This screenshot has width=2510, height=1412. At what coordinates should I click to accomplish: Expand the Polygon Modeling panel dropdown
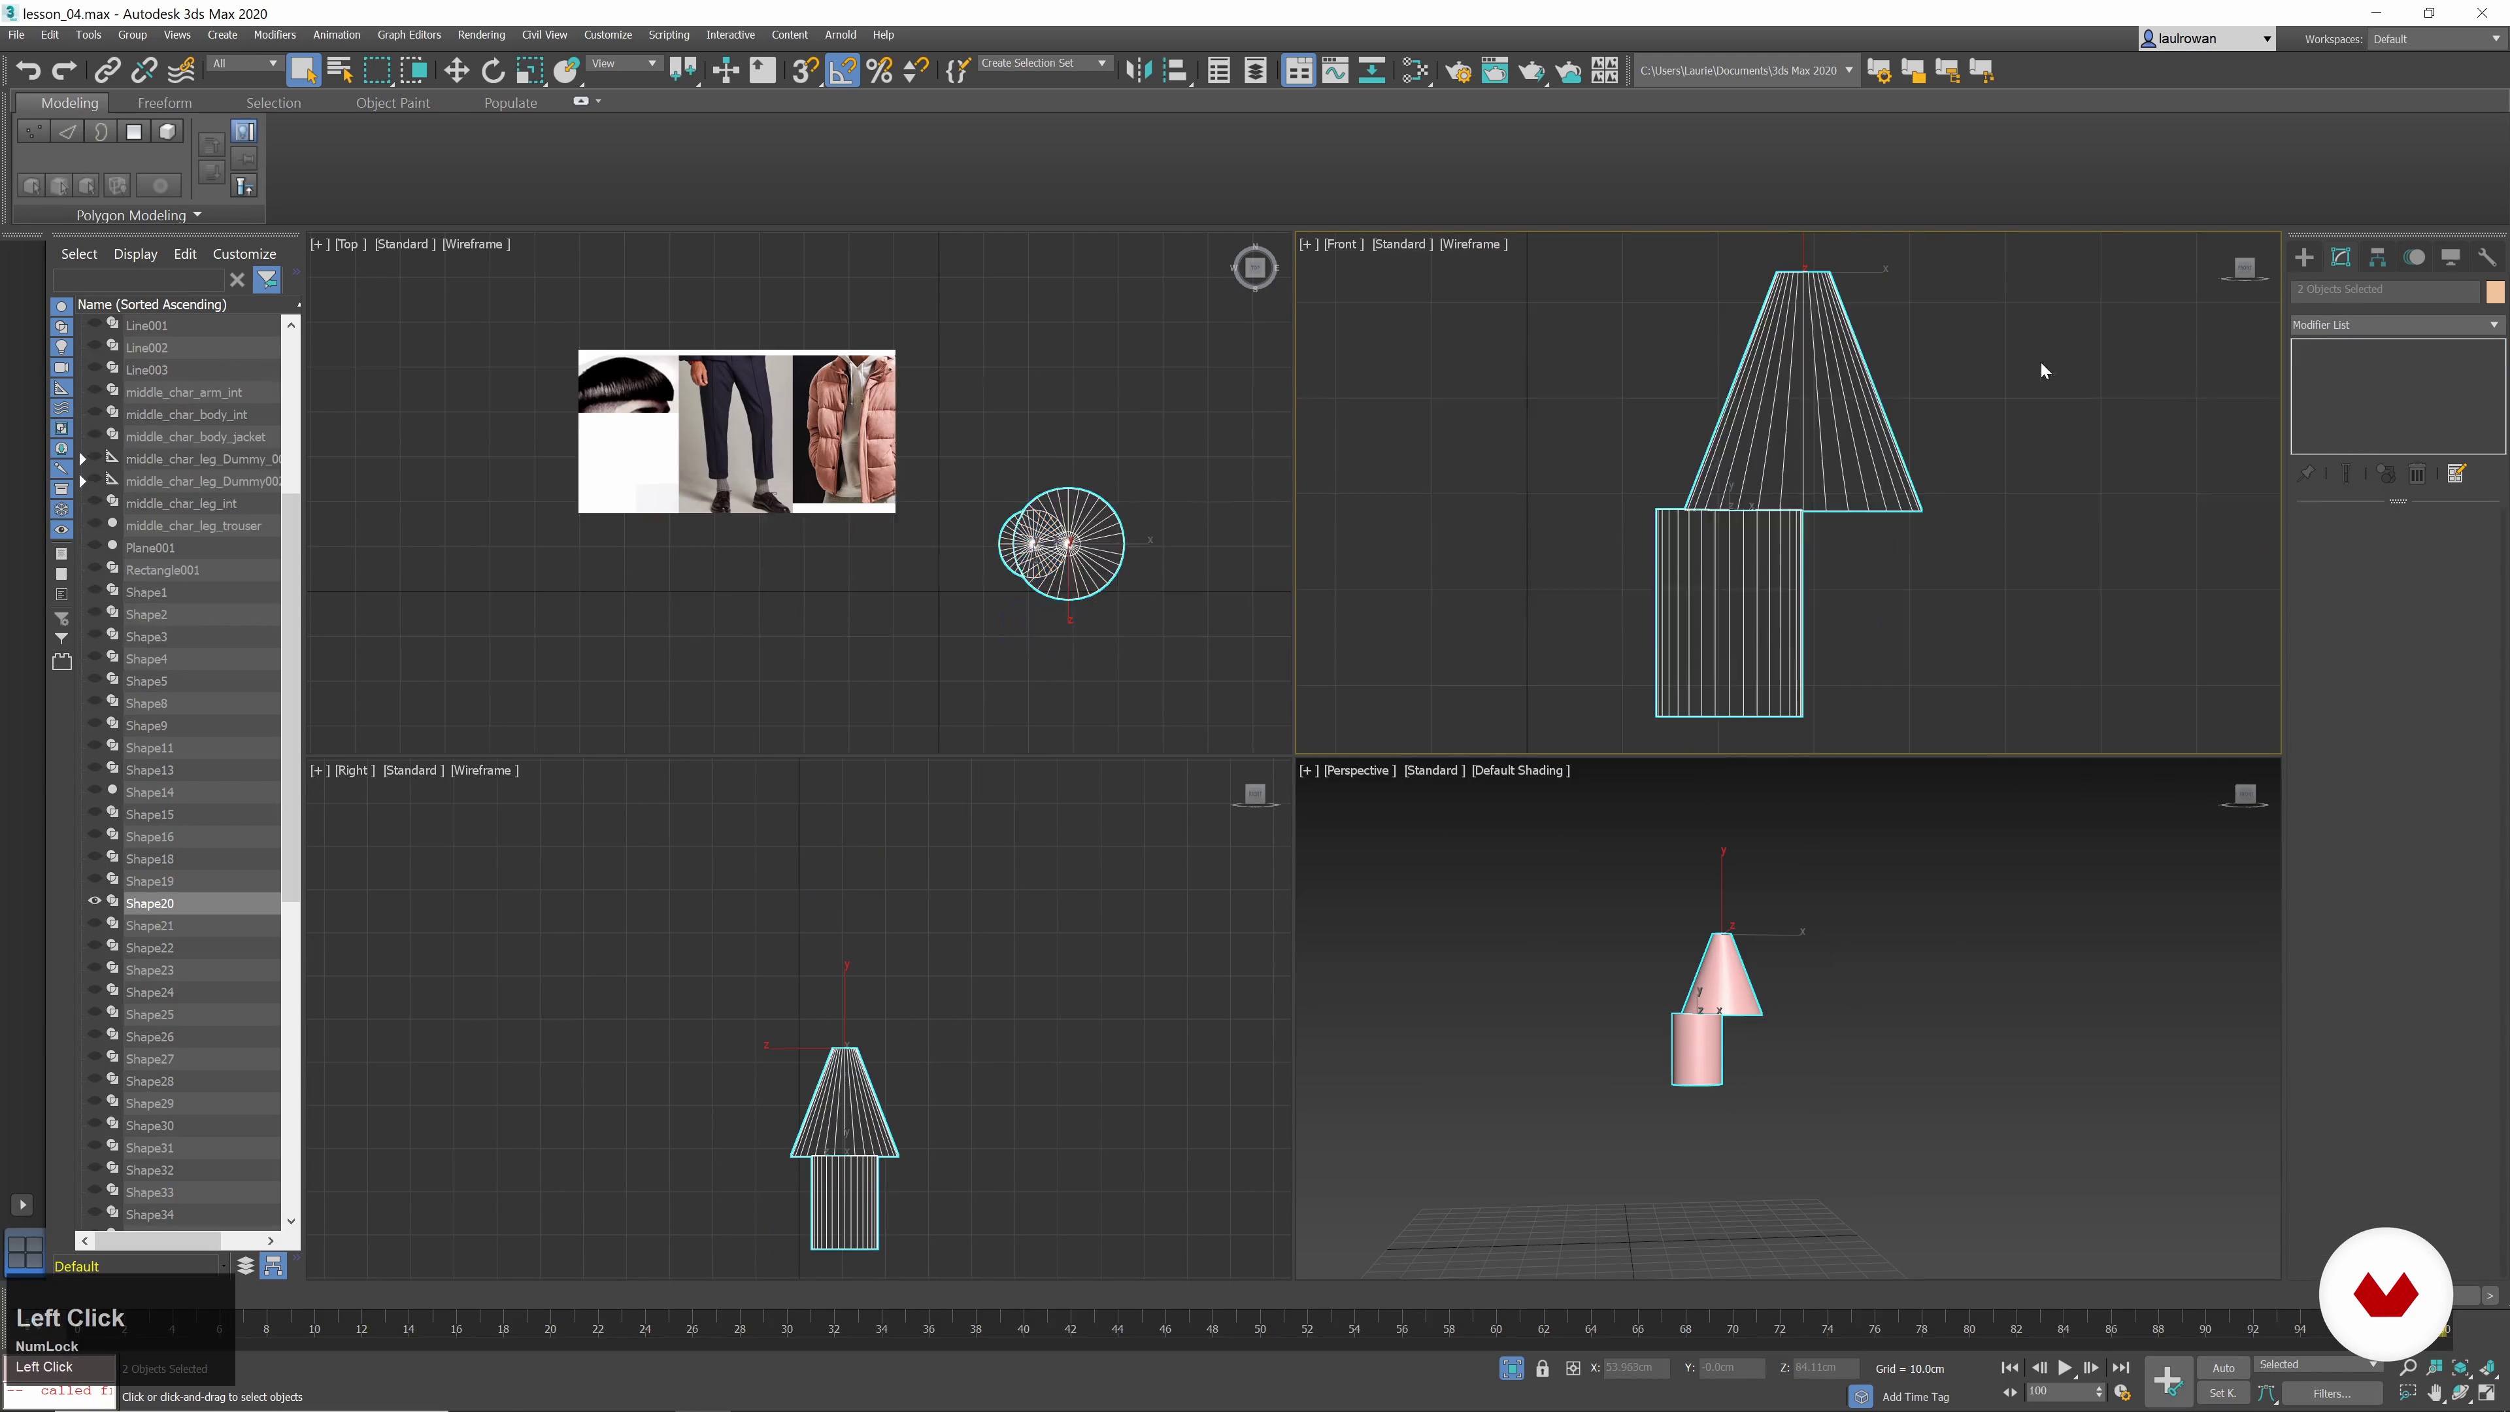pos(139,215)
